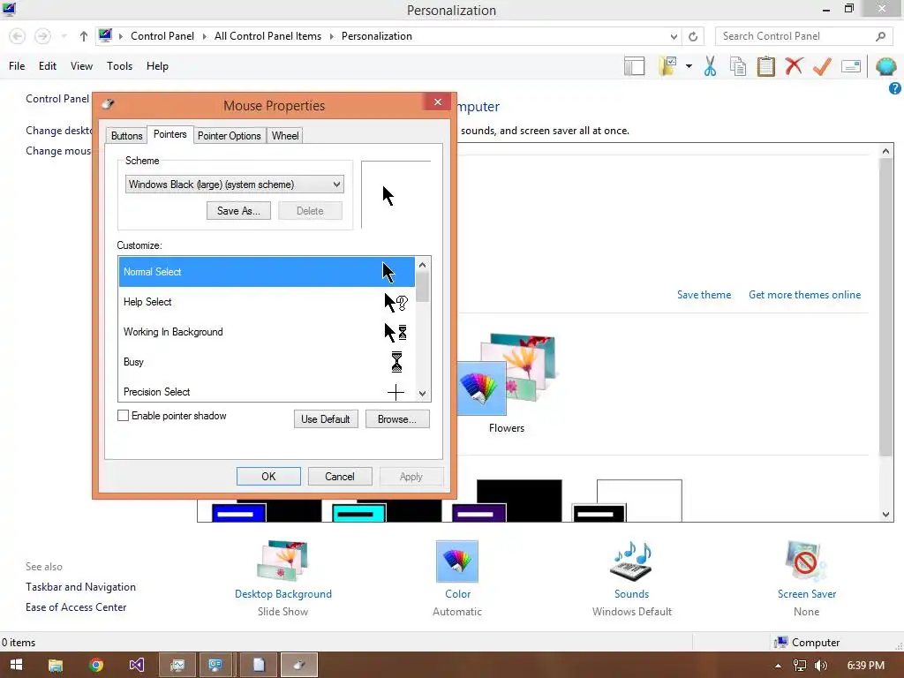Click Get more themes online link

pos(805,295)
